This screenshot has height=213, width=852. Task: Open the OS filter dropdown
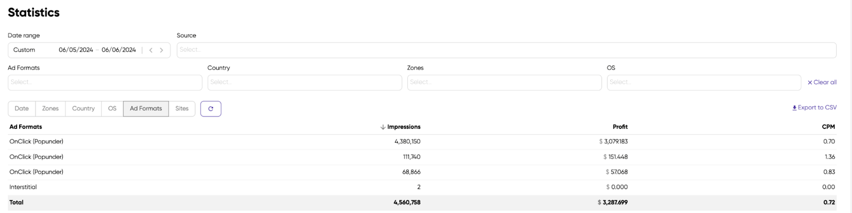703,83
